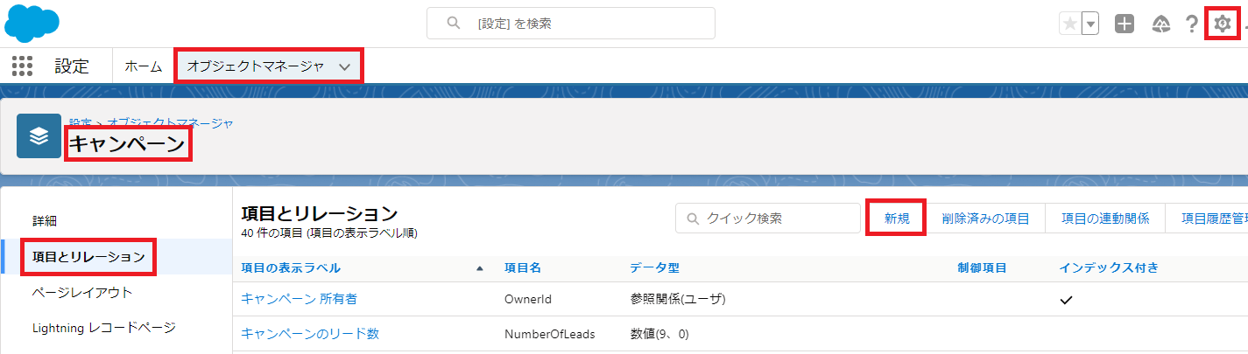Viewport: 1248px width, 354px height.
Task: Click the favorites star icon
Action: pos(1069,24)
